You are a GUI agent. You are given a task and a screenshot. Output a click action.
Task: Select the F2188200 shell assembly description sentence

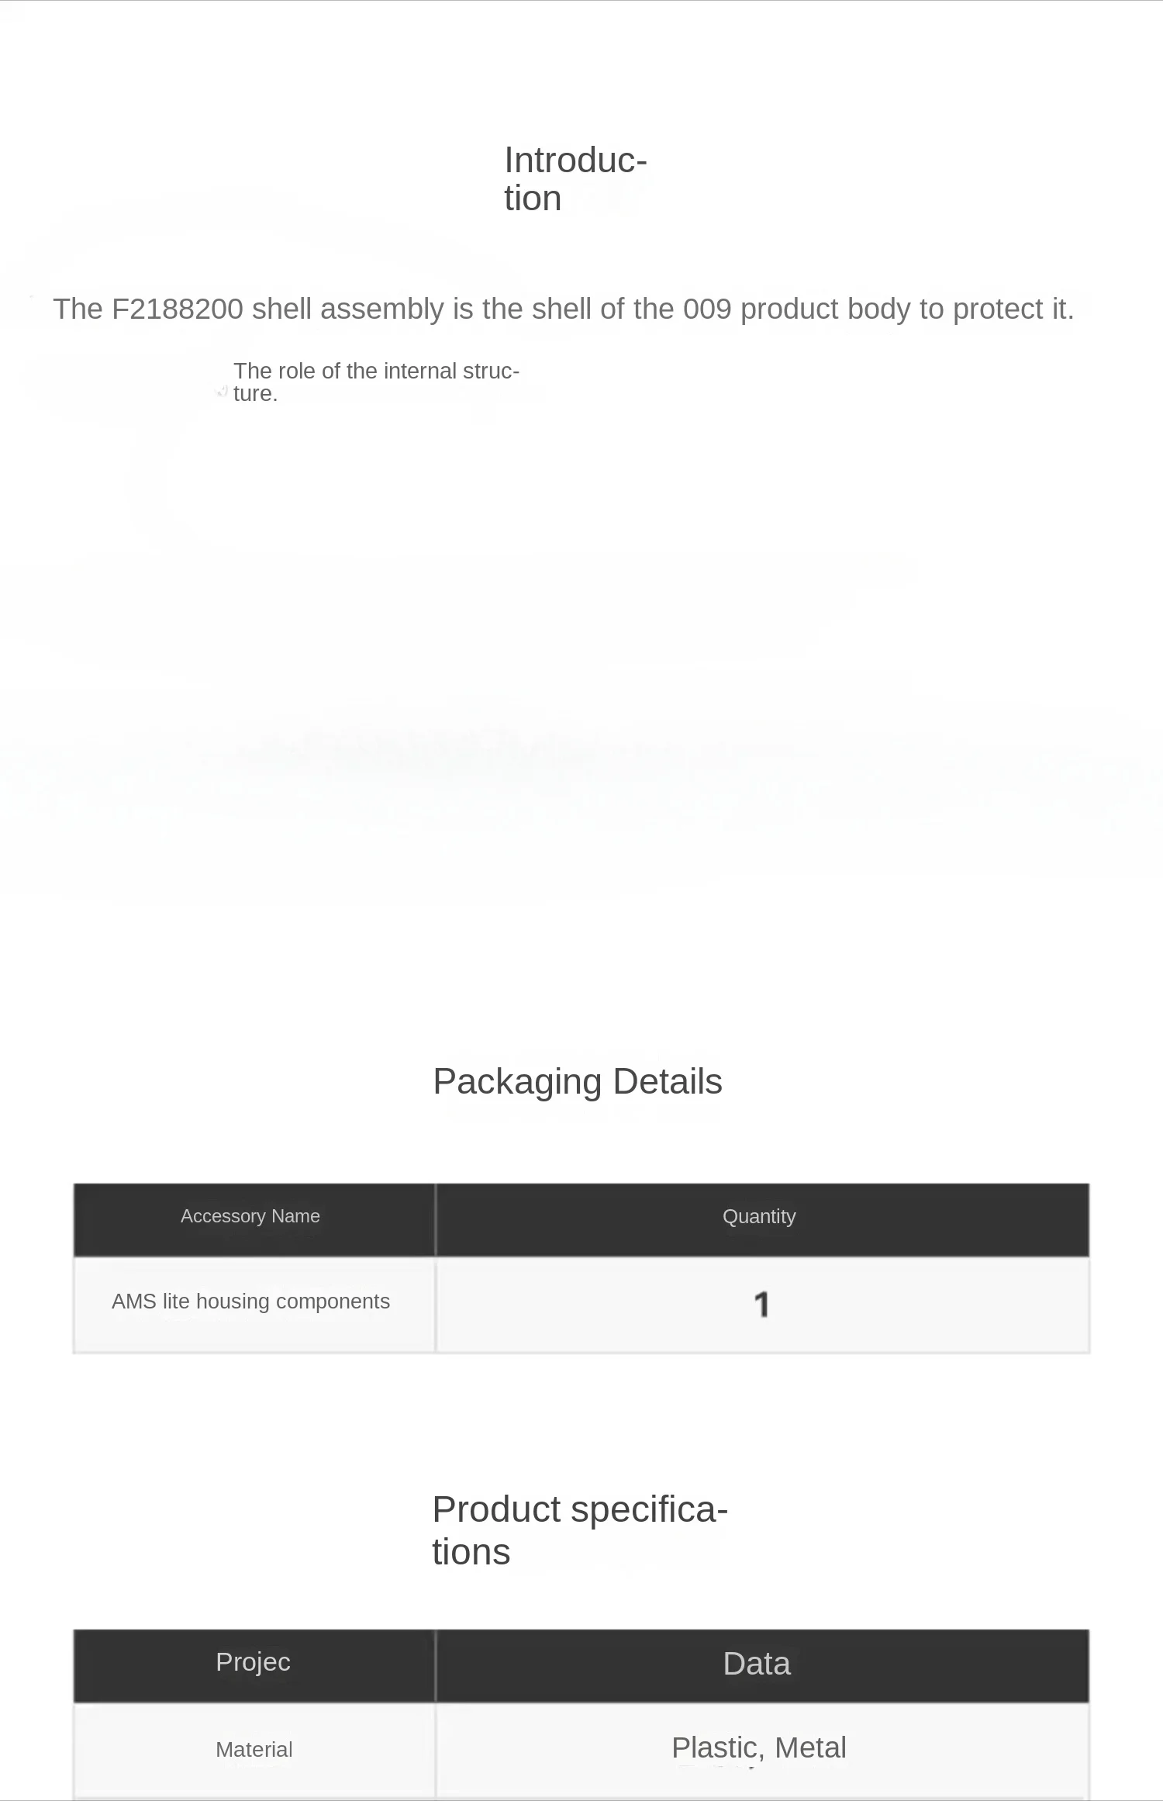(x=564, y=309)
